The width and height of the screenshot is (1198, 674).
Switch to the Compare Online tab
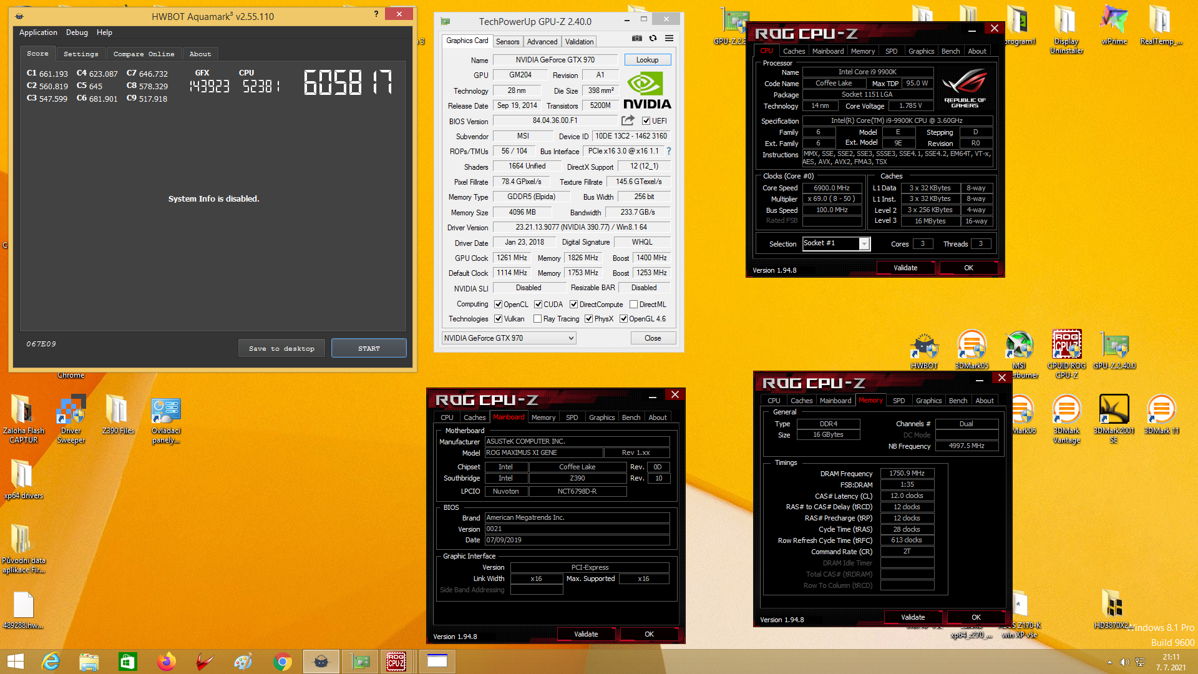click(x=144, y=54)
